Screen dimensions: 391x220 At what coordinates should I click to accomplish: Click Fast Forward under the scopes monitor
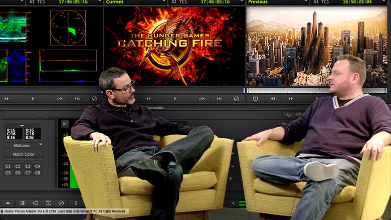click(7, 99)
